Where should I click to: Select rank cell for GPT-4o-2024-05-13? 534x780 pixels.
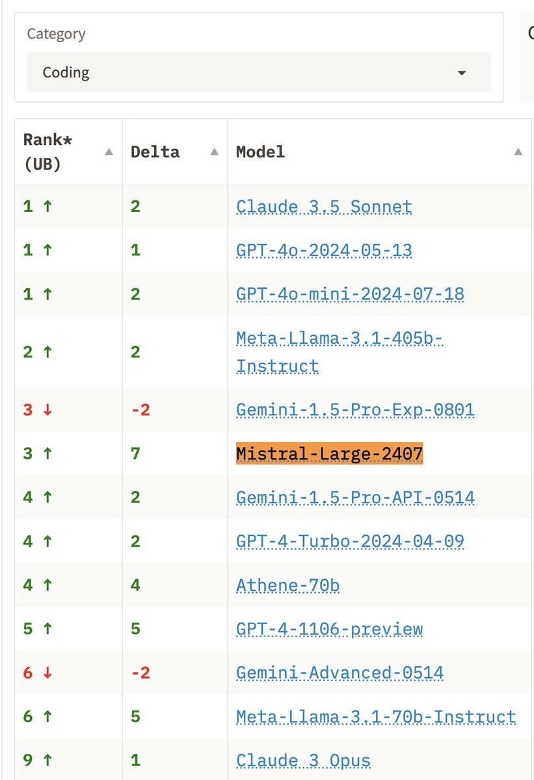[68, 250]
